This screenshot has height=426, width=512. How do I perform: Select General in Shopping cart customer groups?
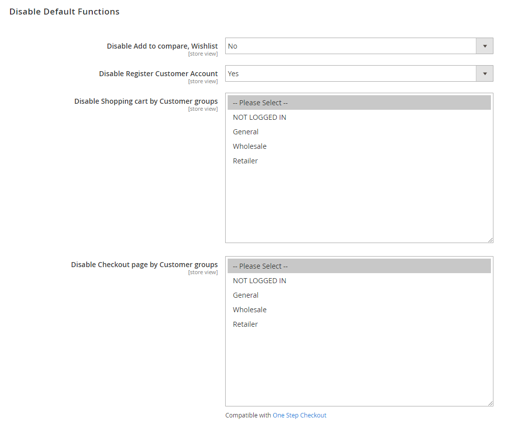click(246, 132)
